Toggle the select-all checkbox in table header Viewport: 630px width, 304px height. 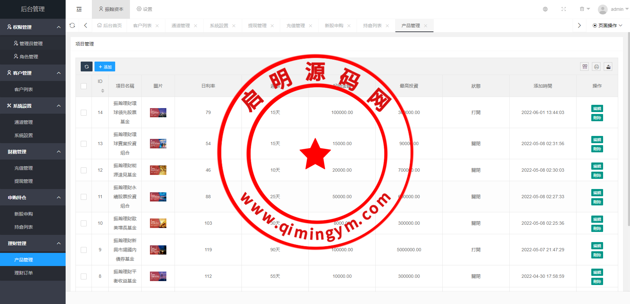[84, 86]
